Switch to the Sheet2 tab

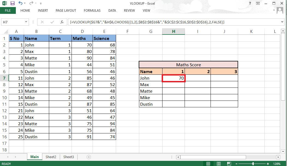click(x=51, y=157)
